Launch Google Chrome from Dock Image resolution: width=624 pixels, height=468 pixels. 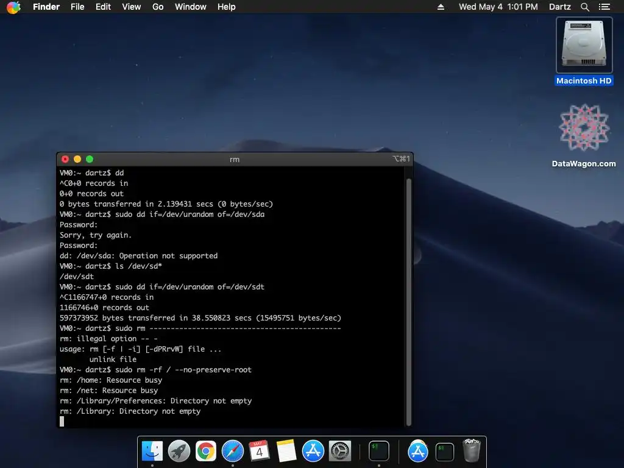(206, 452)
